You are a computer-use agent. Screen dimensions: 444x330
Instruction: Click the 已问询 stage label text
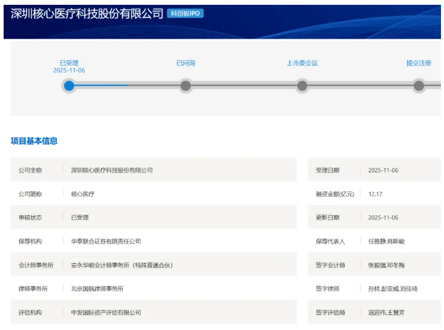185,63
